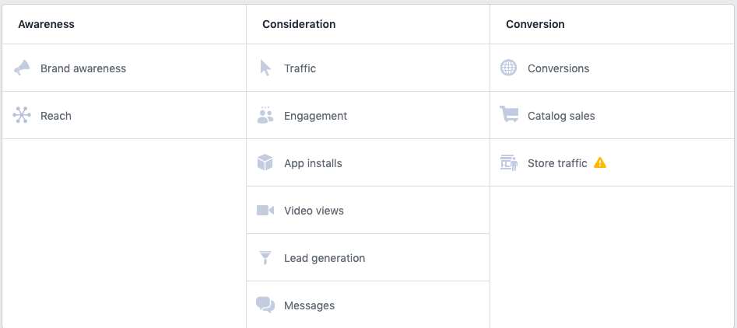Image resolution: width=737 pixels, height=328 pixels.
Task: Click the Reach network icon
Action: (x=22, y=115)
